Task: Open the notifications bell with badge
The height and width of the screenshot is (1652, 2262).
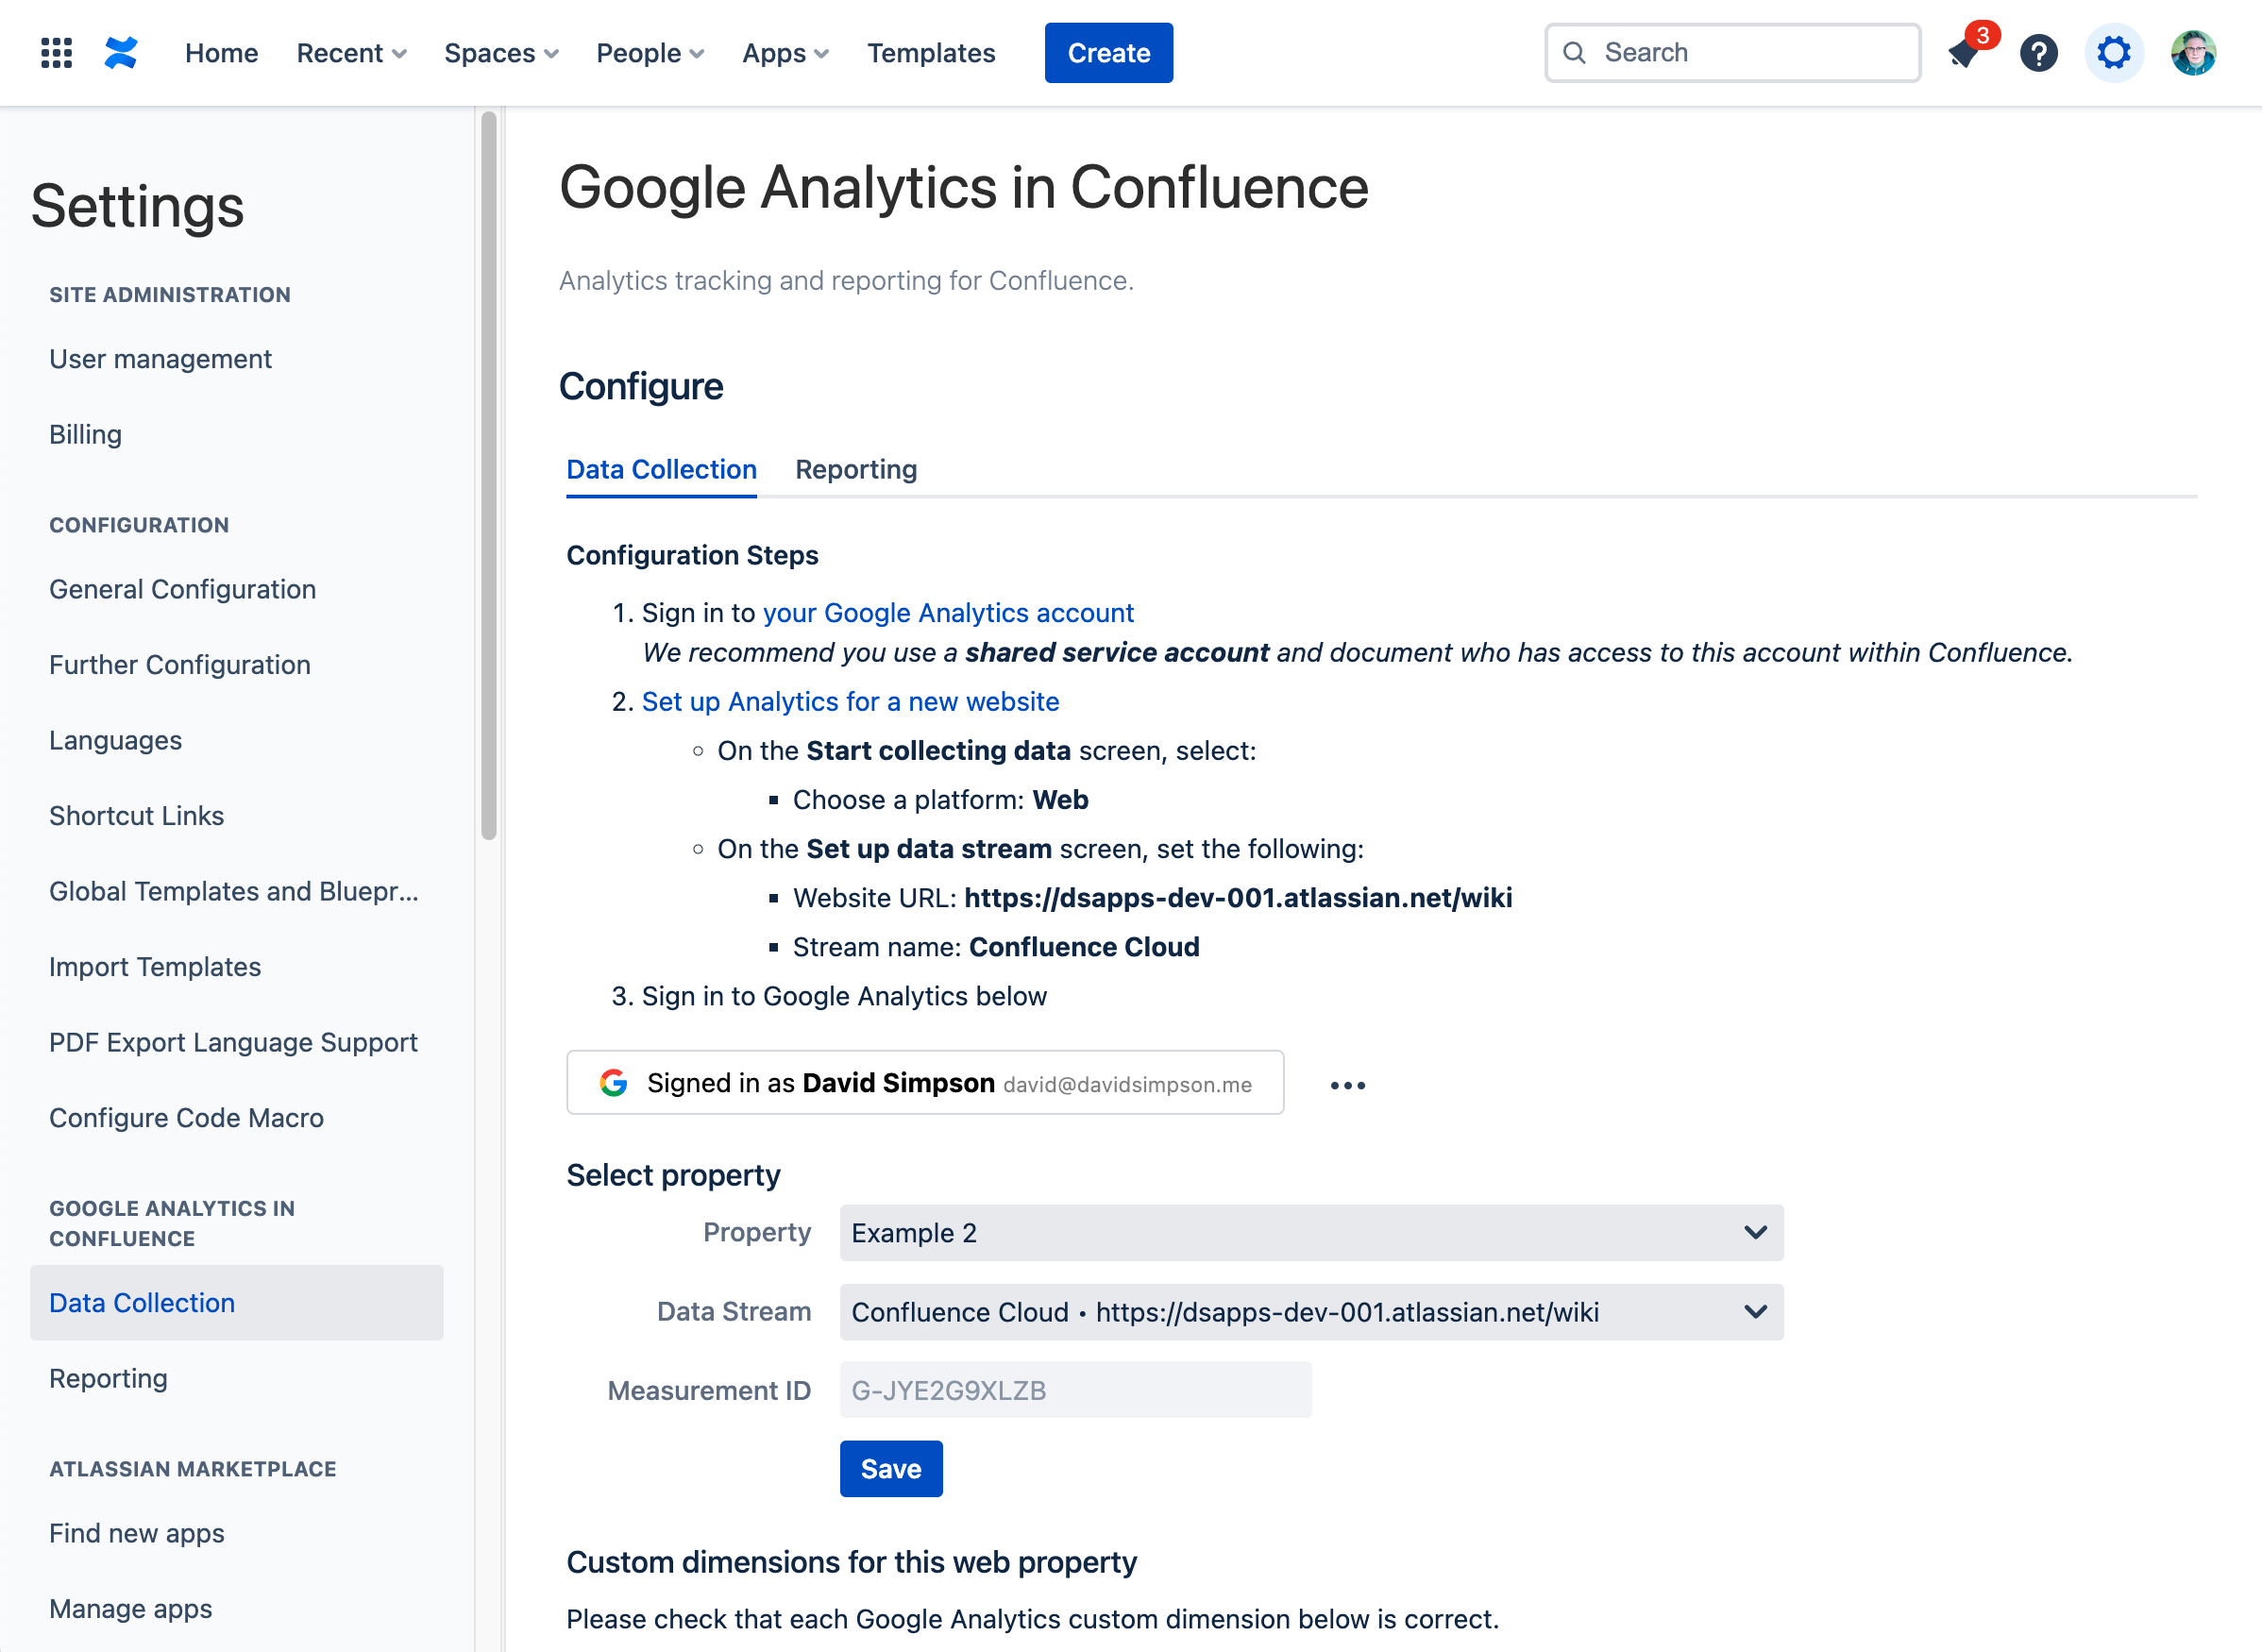Action: 1965,53
